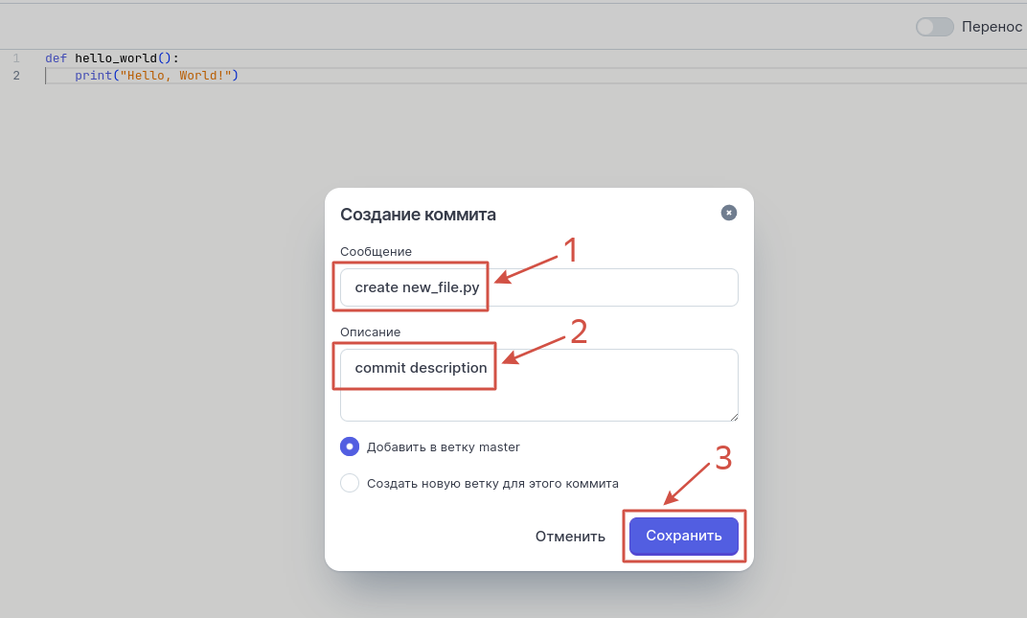Toggle the Перенос switch

click(934, 27)
